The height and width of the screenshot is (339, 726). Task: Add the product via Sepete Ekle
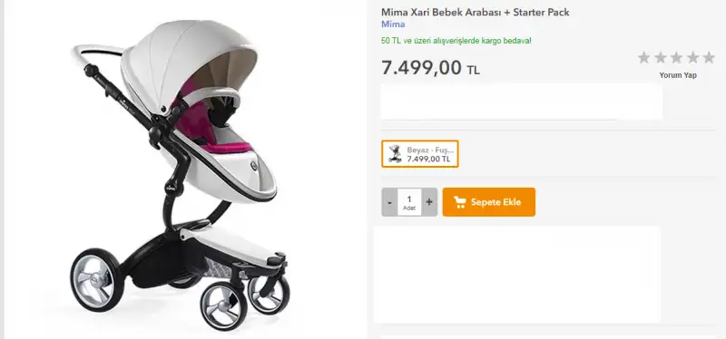click(x=489, y=202)
